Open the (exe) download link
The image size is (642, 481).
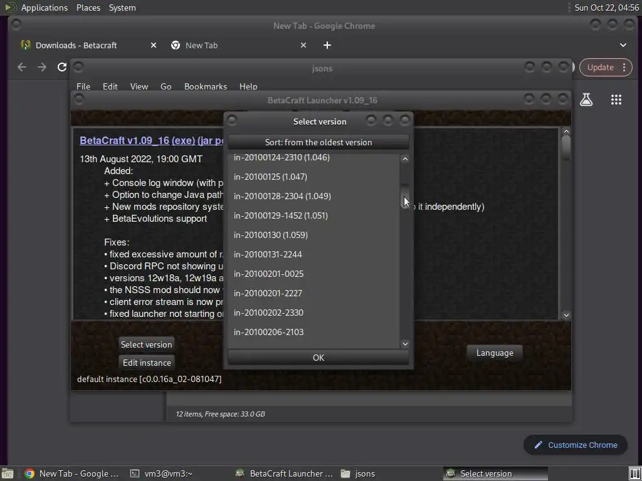tap(183, 140)
